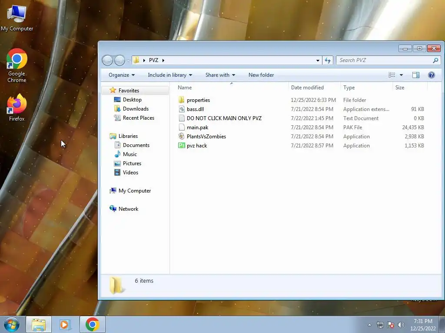Open the My Computer desktop icon
The height and width of the screenshot is (333, 445).
point(17,17)
